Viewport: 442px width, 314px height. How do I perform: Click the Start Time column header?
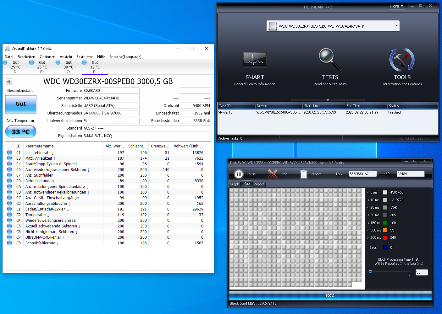[324, 106]
